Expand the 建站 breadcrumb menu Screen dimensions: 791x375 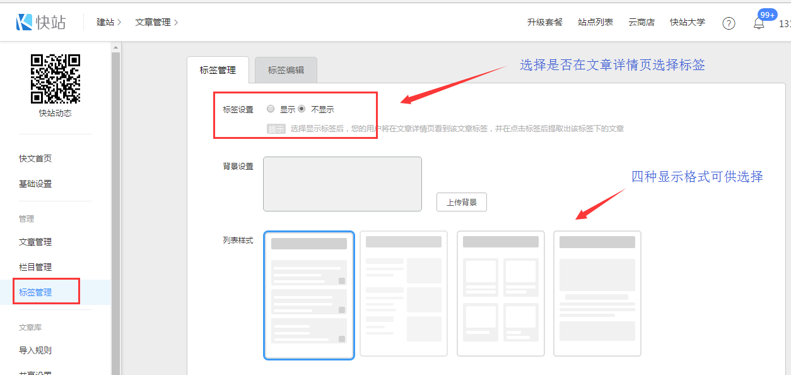tap(108, 22)
